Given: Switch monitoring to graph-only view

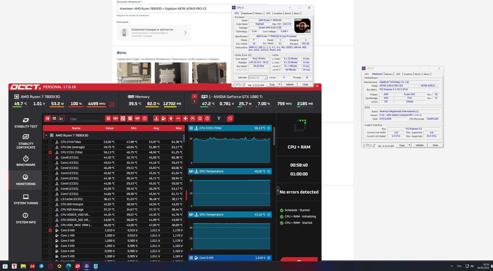Looking at the screenshot, I should click(62, 119).
